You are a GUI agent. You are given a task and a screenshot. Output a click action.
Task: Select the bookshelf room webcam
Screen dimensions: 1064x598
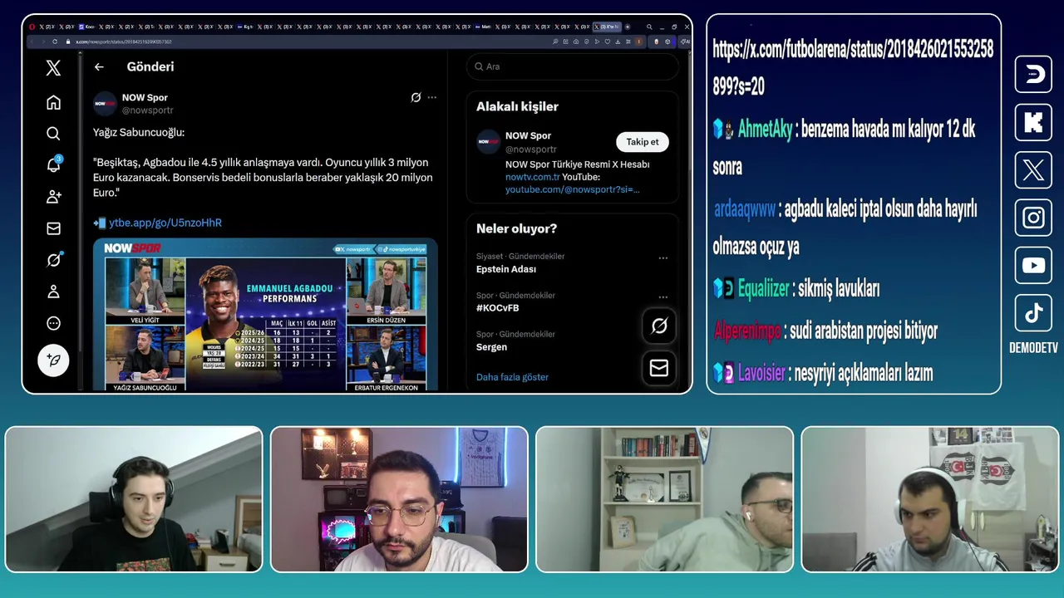click(665, 499)
